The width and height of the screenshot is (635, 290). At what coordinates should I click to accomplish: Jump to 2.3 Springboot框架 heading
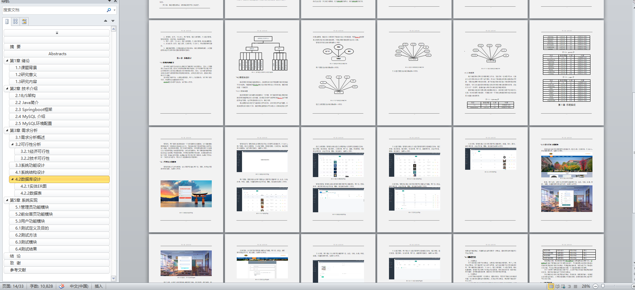click(x=59, y=110)
